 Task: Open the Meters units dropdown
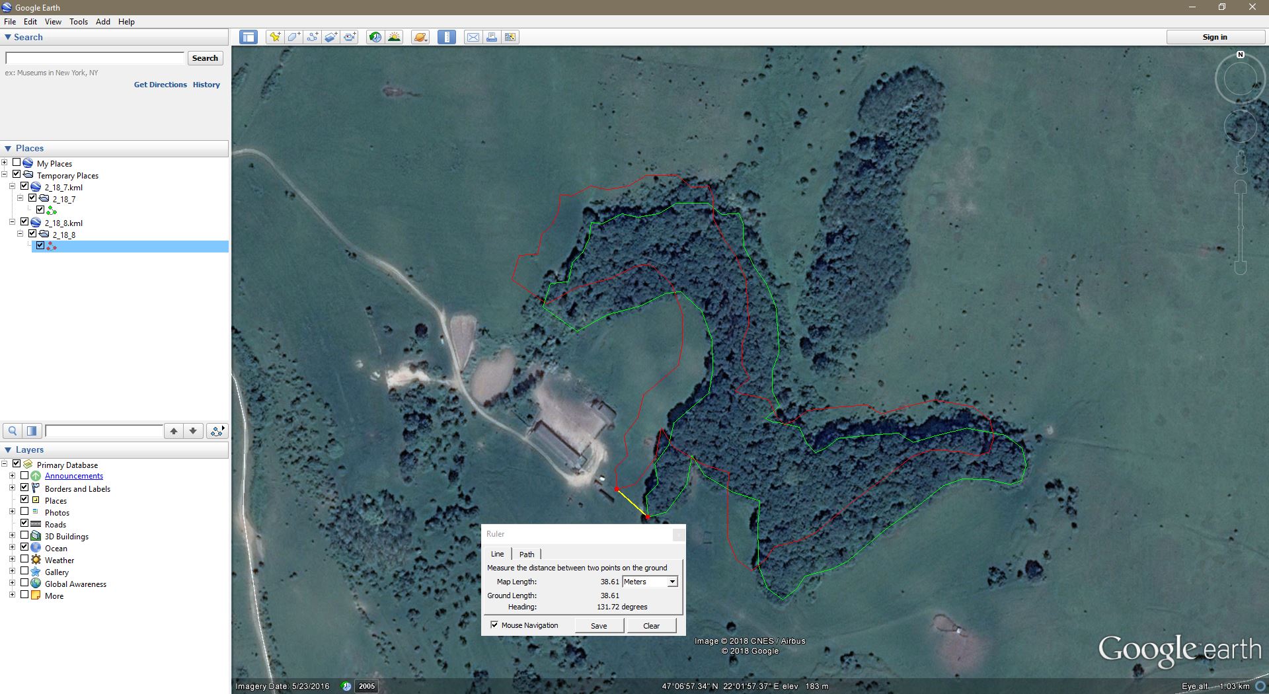tap(650, 582)
